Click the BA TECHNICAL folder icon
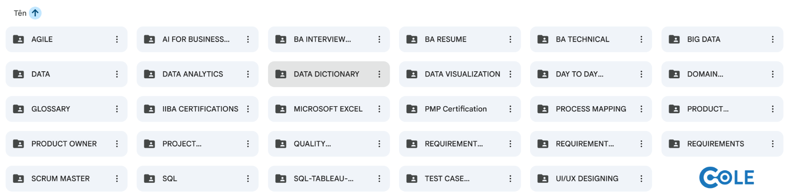 543,39
